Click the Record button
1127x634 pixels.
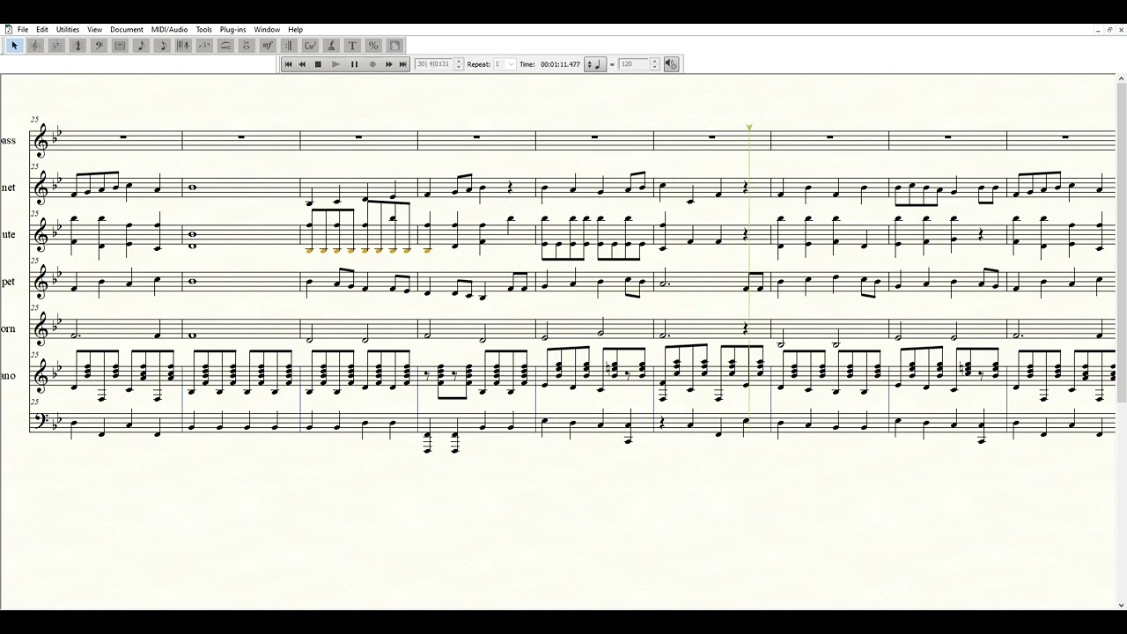(x=372, y=64)
